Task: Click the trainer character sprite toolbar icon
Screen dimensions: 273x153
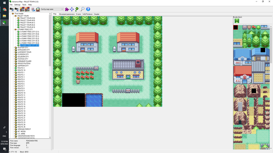Action: (38, 9)
